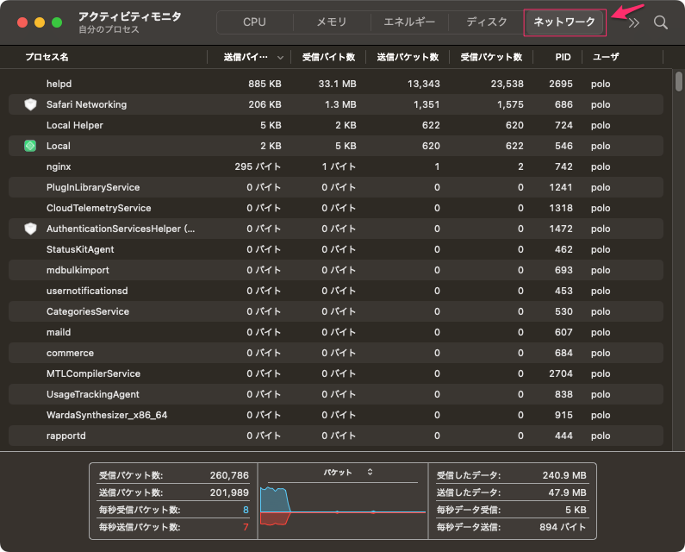Click the search magnifying glass icon
This screenshot has width=685, height=552.
click(x=661, y=22)
